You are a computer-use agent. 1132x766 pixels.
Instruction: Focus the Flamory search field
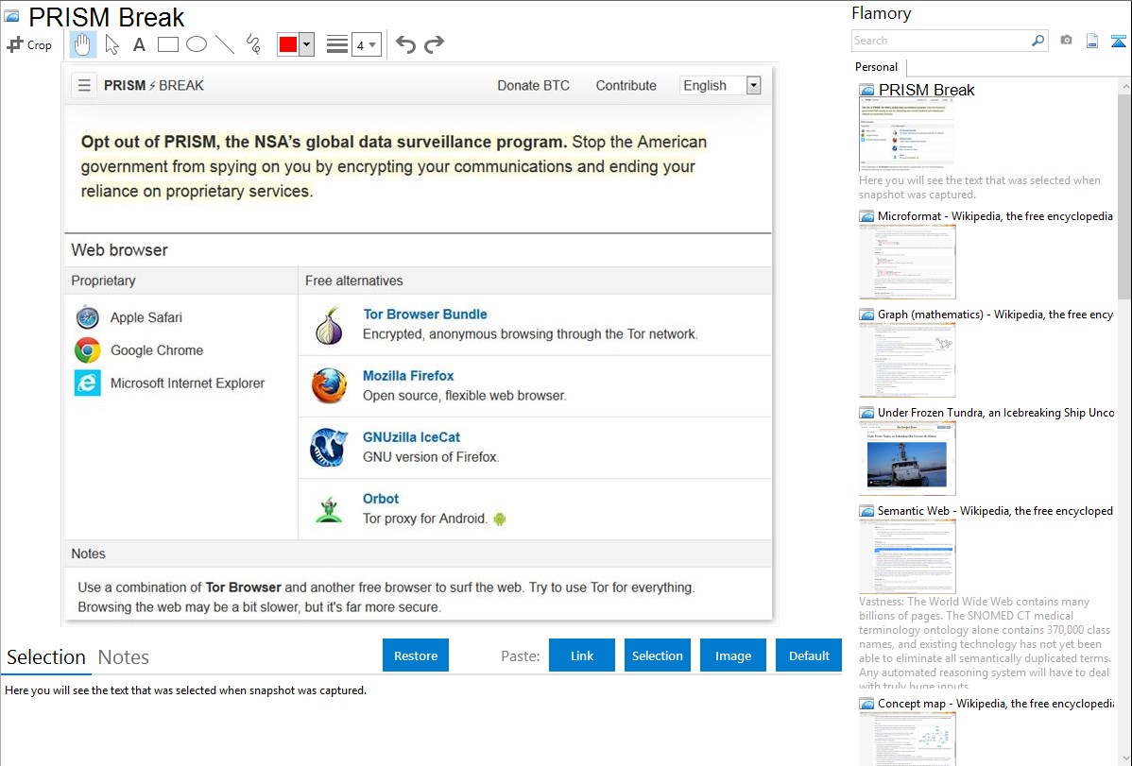940,41
